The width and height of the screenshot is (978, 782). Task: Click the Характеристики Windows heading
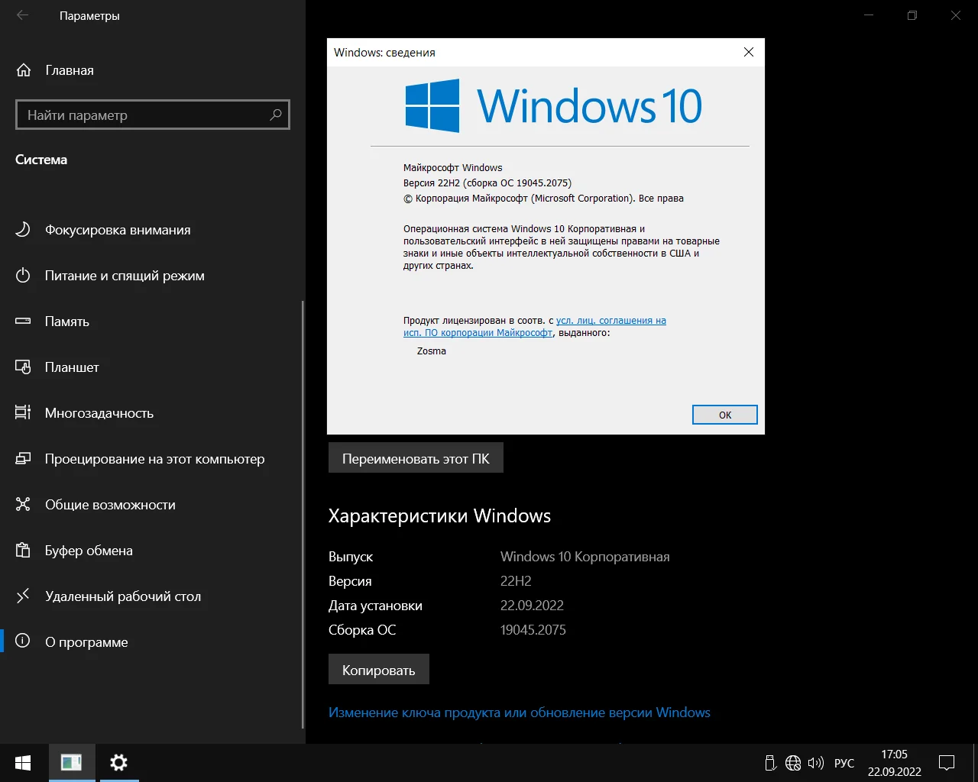pos(439,516)
